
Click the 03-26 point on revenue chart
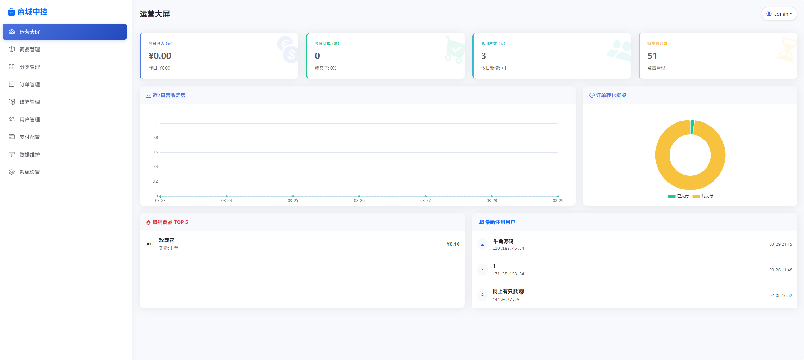click(x=359, y=196)
